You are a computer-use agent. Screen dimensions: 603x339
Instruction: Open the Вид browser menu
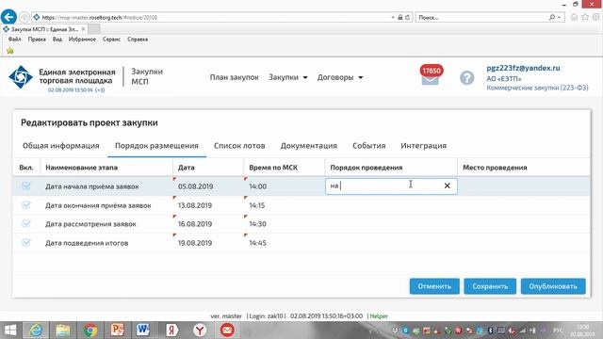[x=57, y=40]
